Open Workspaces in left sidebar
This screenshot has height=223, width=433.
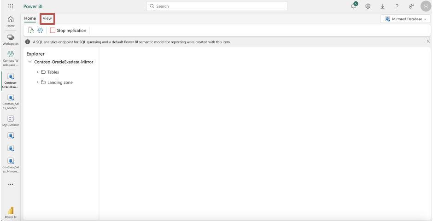[11, 40]
